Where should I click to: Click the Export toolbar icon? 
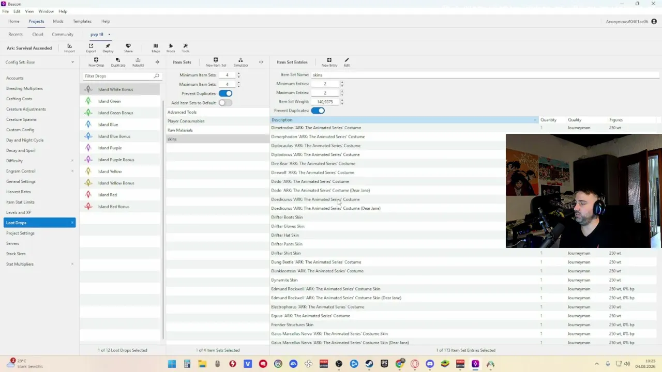91,48
